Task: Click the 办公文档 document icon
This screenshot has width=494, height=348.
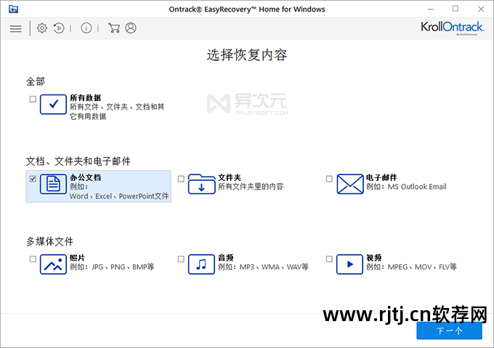Action: [53, 184]
